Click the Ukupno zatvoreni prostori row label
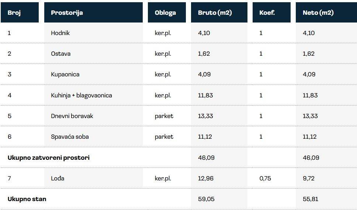This screenshot has width=357, height=214. point(49,158)
